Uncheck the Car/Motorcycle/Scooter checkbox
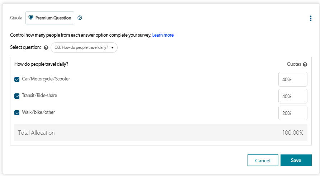Image resolution: width=320 pixels, height=176 pixels. click(x=17, y=79)
